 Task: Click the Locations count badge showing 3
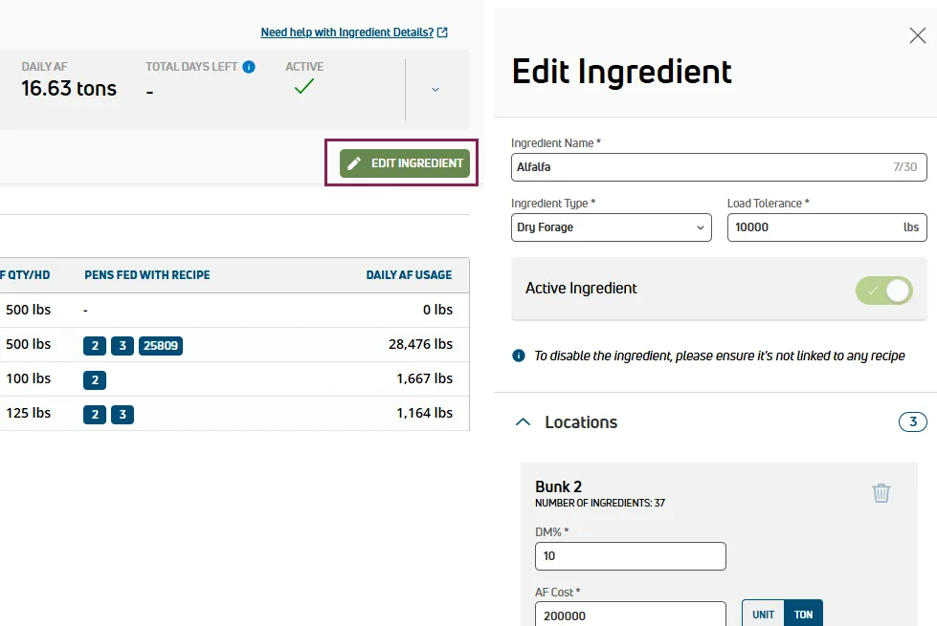[912, 421]
